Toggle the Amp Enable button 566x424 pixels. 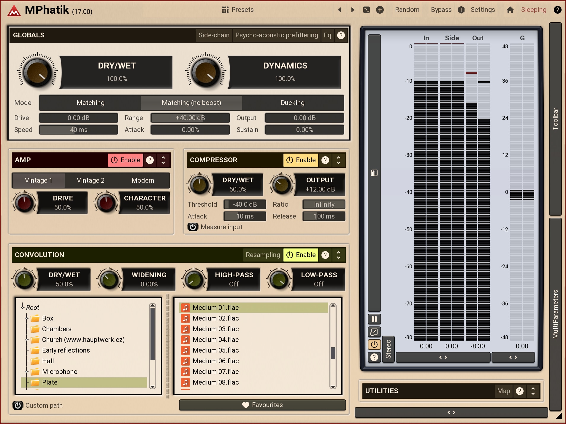coord(126,160)
